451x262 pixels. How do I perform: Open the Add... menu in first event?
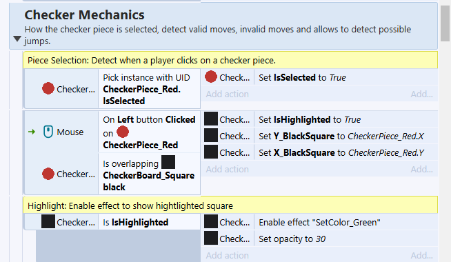(x=421, y=94)
